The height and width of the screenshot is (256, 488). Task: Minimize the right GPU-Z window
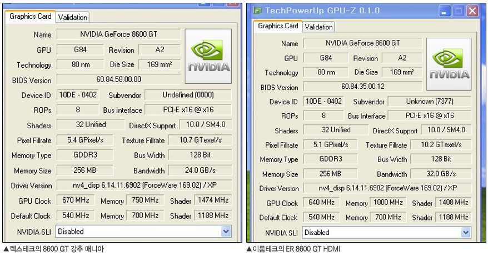point(444,11)
